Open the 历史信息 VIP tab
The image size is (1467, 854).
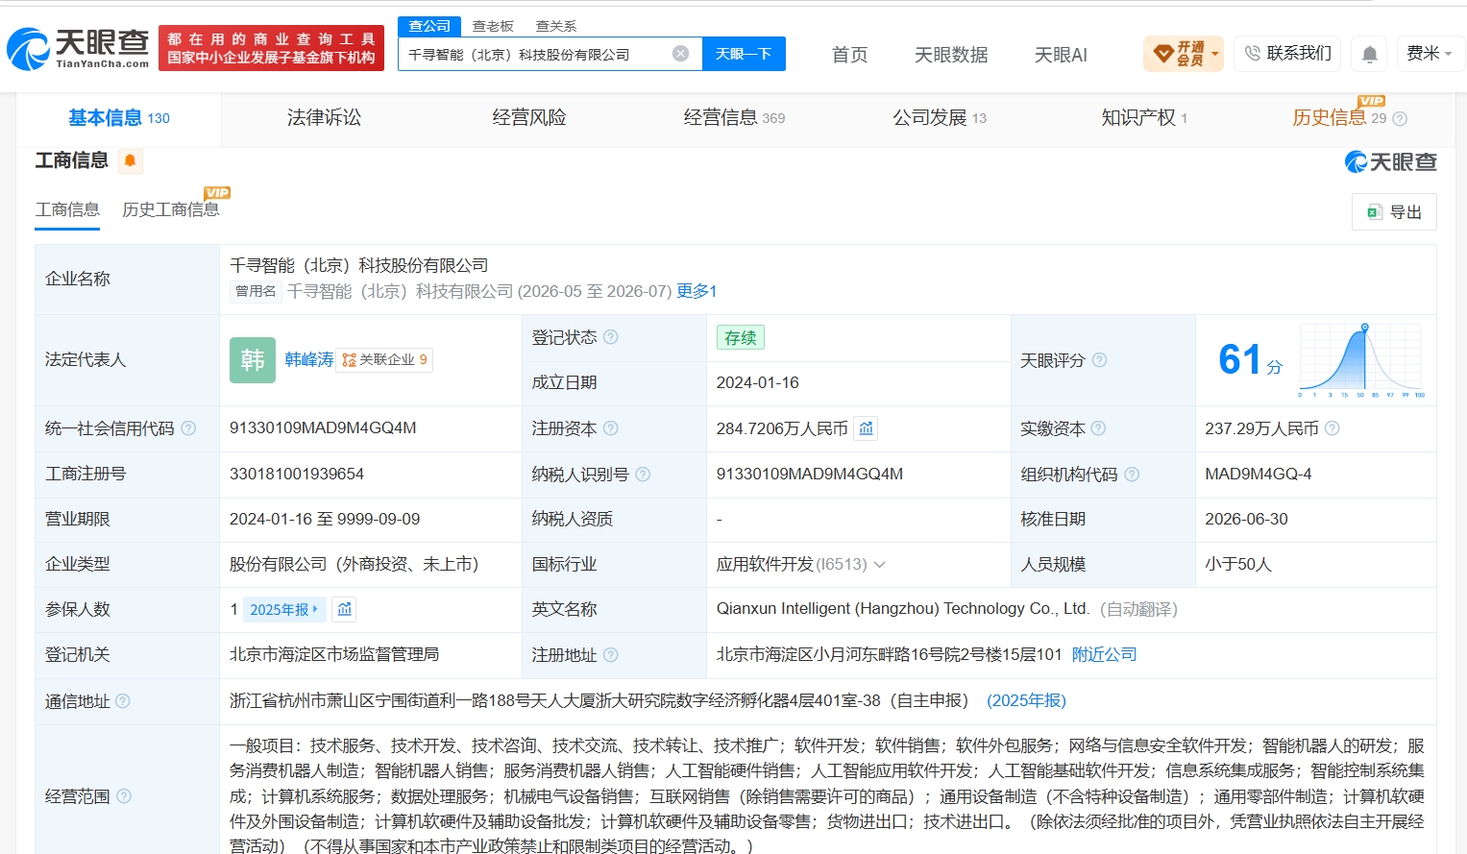(x=1339, y=118)
